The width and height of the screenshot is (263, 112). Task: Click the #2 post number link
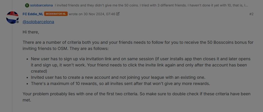251,14
